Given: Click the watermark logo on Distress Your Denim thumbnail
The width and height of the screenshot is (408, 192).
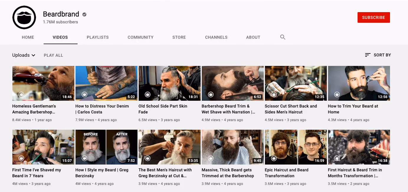Looking at the screenshot, I should click(x=84, y=95).
